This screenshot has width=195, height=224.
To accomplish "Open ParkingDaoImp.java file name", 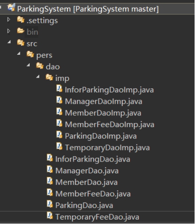I will point(101,136).
